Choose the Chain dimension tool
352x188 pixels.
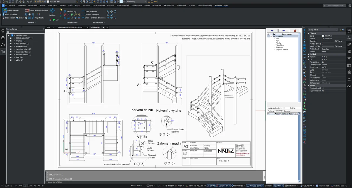[x=91, y=11]
